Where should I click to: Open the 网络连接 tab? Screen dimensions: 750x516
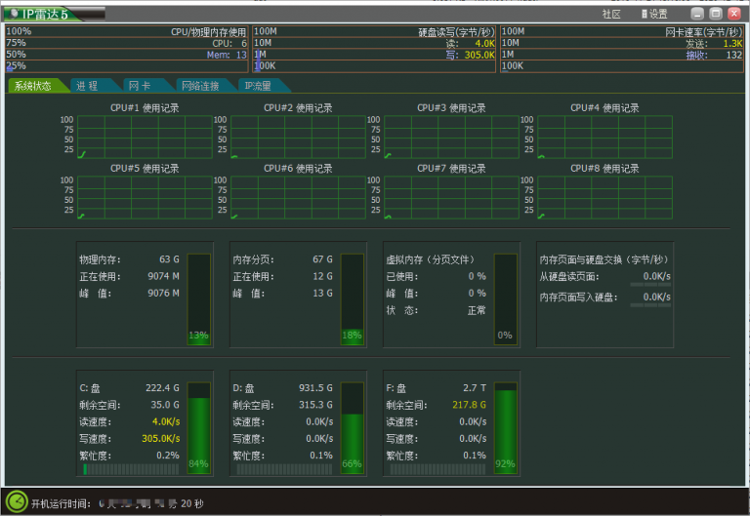click(x=200, y=86)
